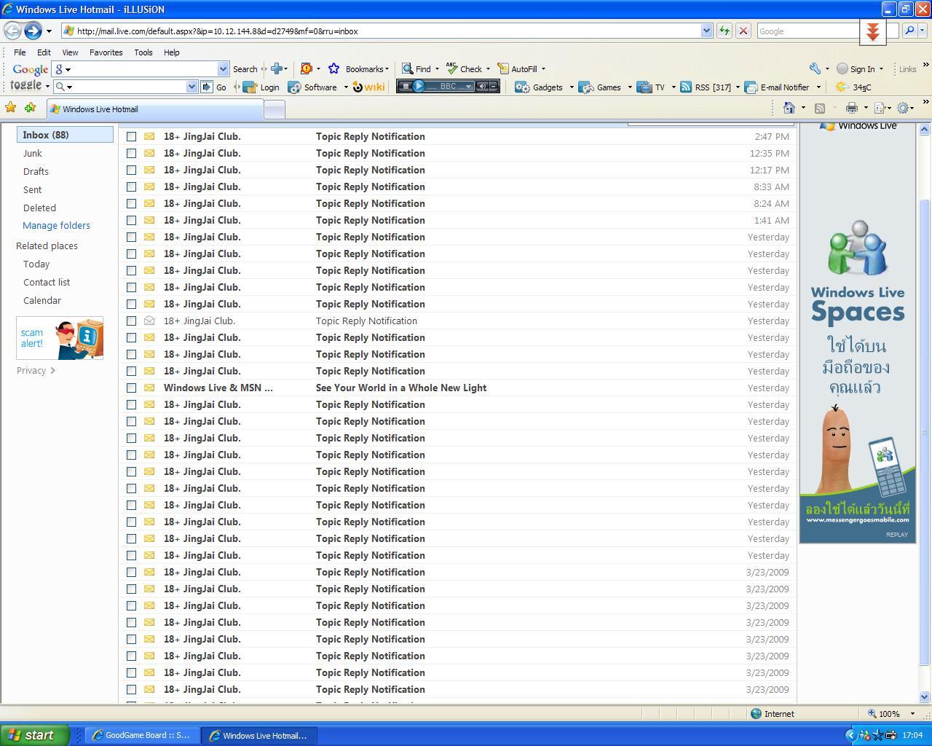The height and width of the screenshot is (746, 932).
Task: Click the browser Forward arrow button
Action: 33,31
